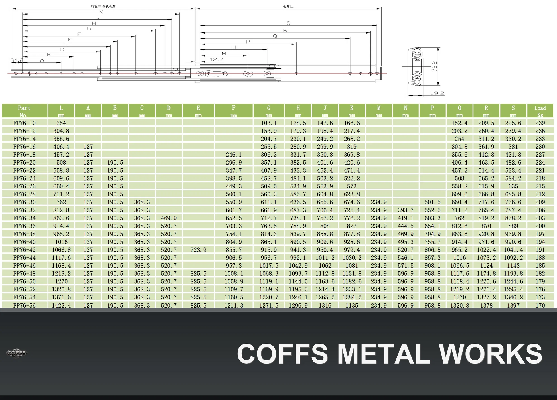Click L value 1422.4 for FP76-56
Screen dimensions: 557x400
(x=61, y=305)
